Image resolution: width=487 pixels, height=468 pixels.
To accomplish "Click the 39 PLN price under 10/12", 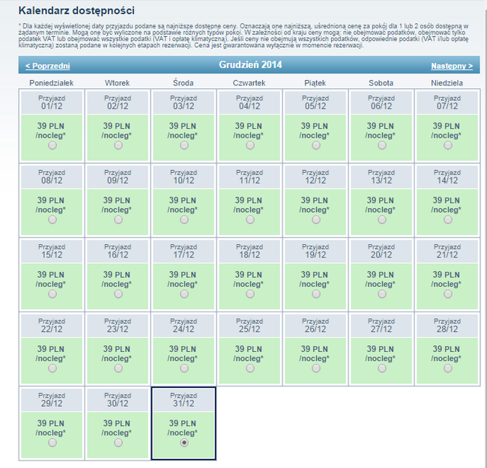I will [182, 201].
